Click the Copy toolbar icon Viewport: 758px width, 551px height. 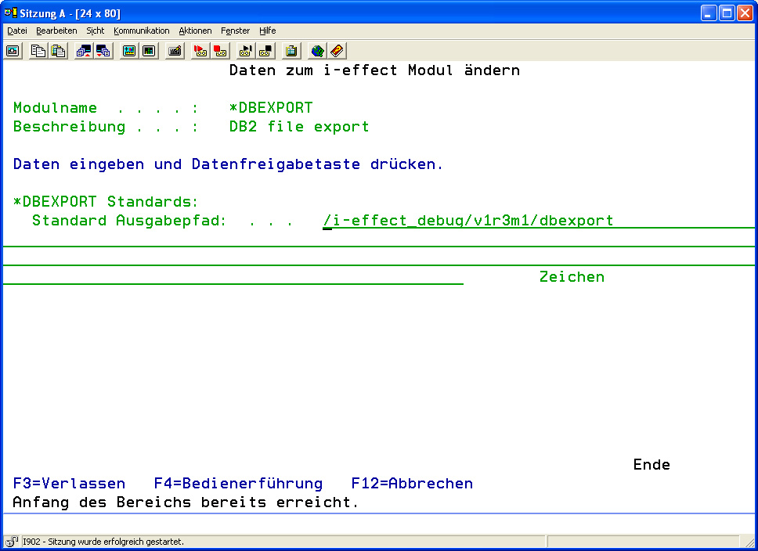[x=38, y=51]
